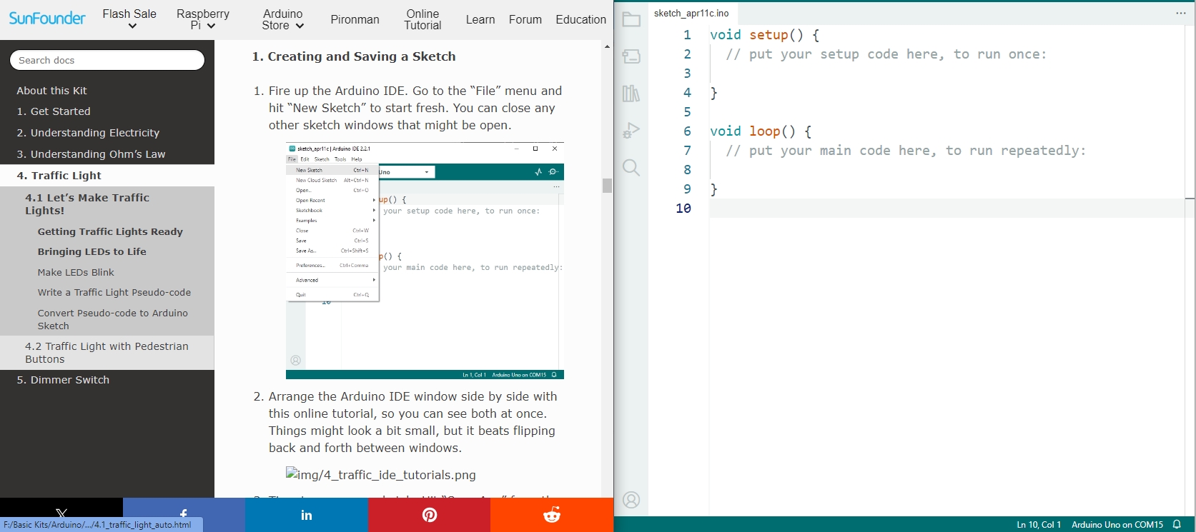Open the Online Tutorial nav item
This screenshot has width=1196, height=532.
422,19
